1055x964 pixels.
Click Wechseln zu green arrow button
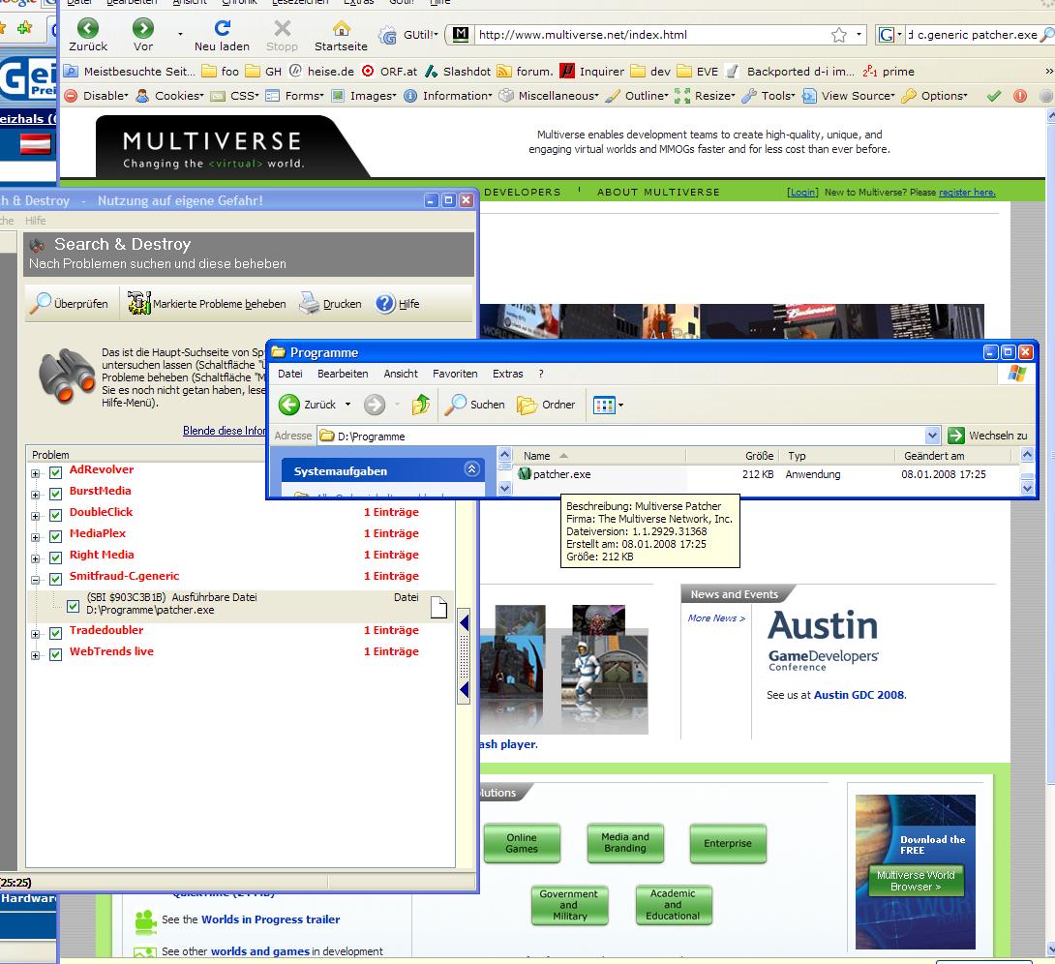click(x=956, y=436)
